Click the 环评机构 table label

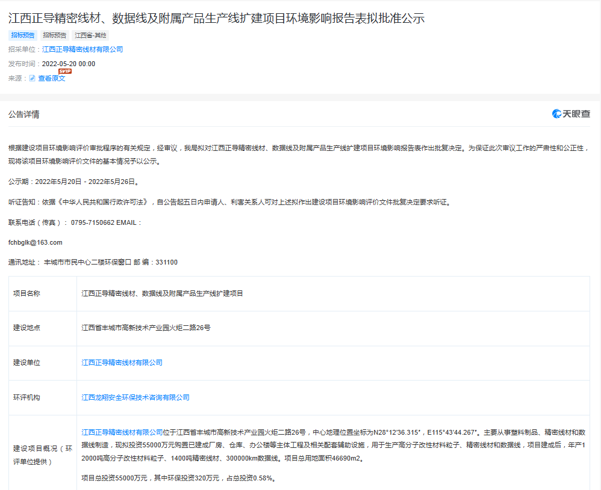(26, 397)
